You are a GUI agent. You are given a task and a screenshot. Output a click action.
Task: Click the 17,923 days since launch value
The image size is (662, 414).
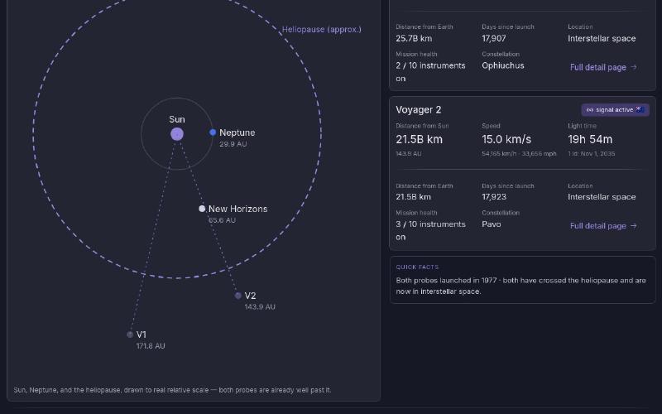(x=494, y=197)
